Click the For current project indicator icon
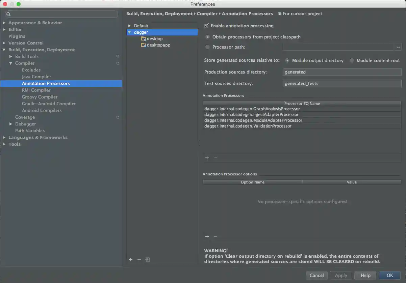 click(x=279, y=13)
